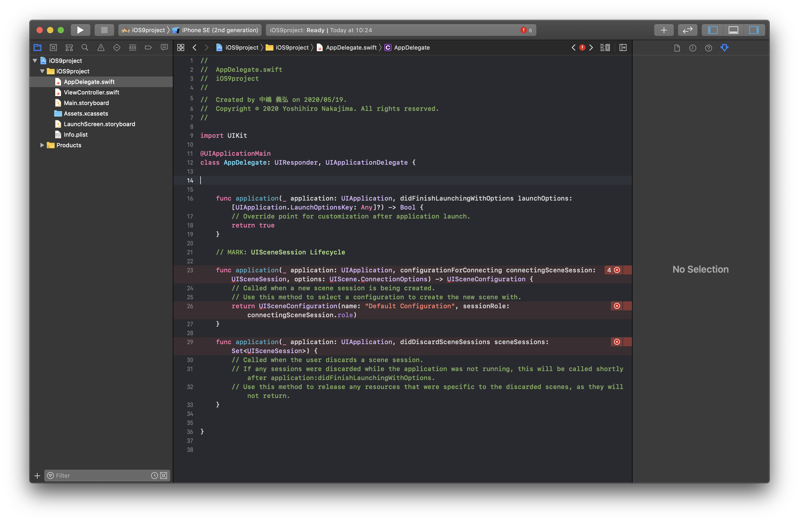Click line number 16 in gutter

pos(190,198)
